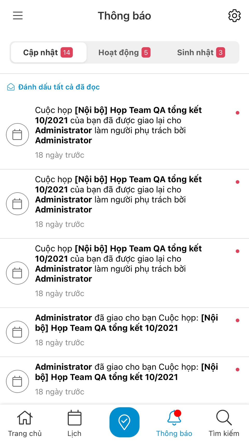
Task: Click Đánh dấu tất cả đã đọc
Action: 59,87
